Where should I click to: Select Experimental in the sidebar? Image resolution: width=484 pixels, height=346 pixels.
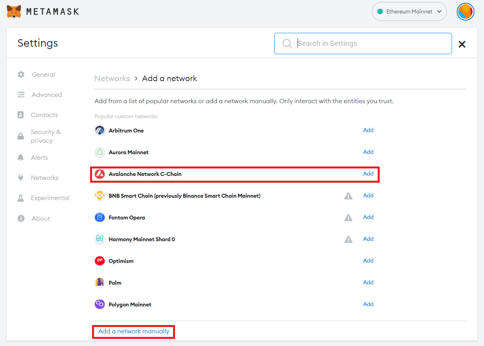50,198
